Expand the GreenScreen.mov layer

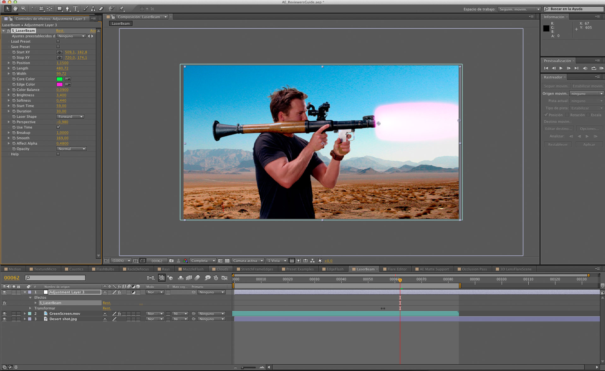click(25, 314)
